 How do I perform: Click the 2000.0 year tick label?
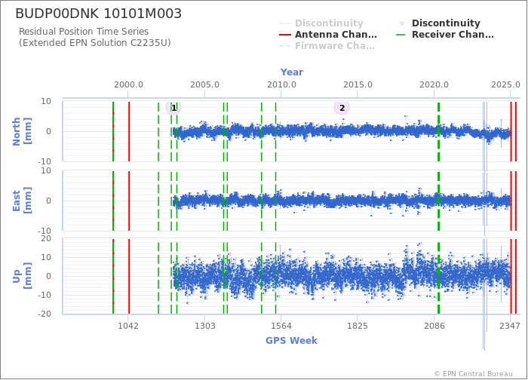tap(128, 84)
